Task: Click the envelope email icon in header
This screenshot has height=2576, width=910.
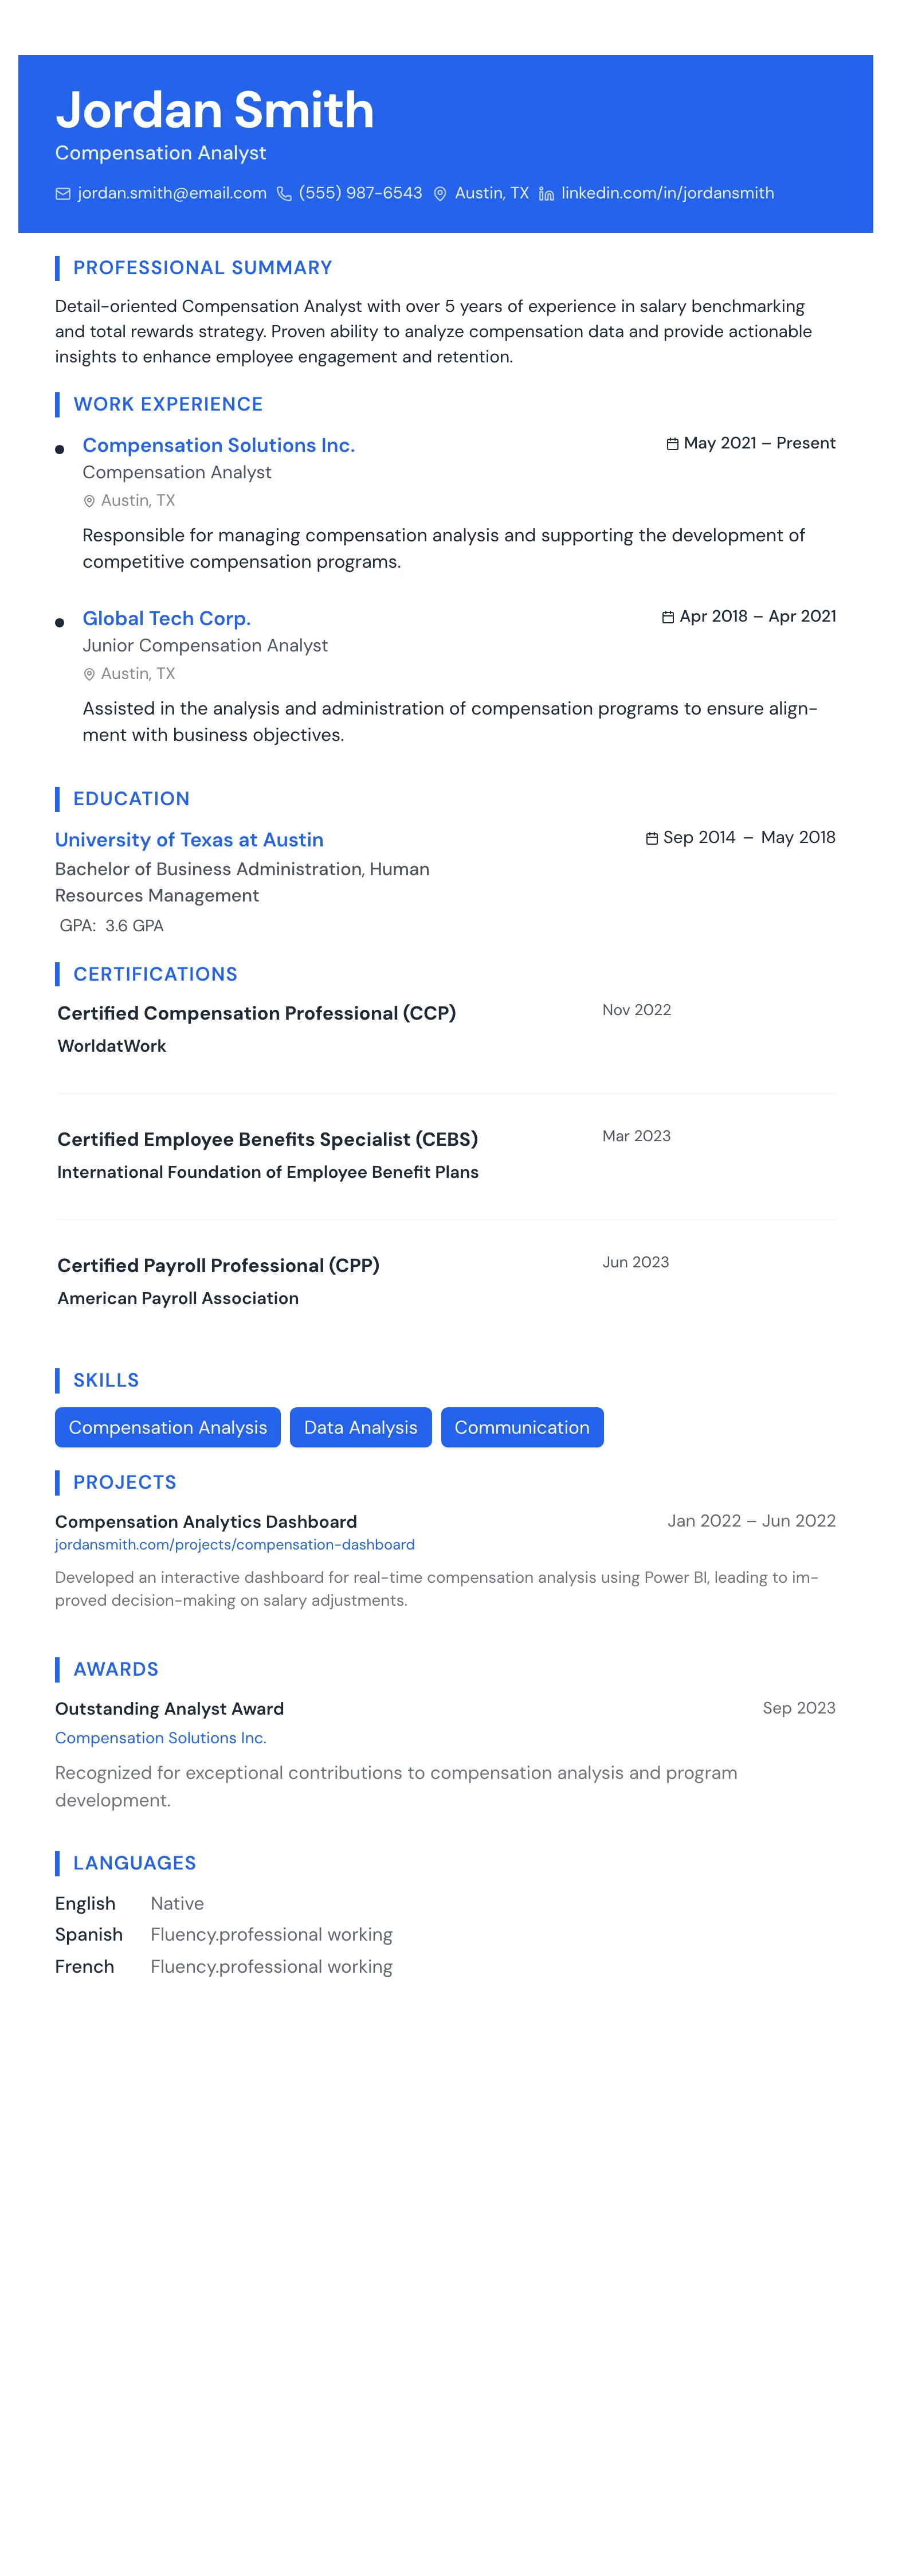Action: [63, 194]
